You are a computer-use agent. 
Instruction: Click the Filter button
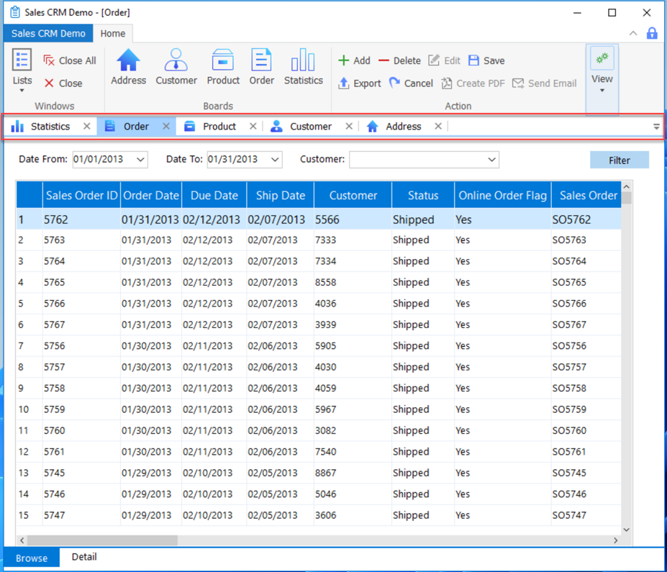click(619, 160)
